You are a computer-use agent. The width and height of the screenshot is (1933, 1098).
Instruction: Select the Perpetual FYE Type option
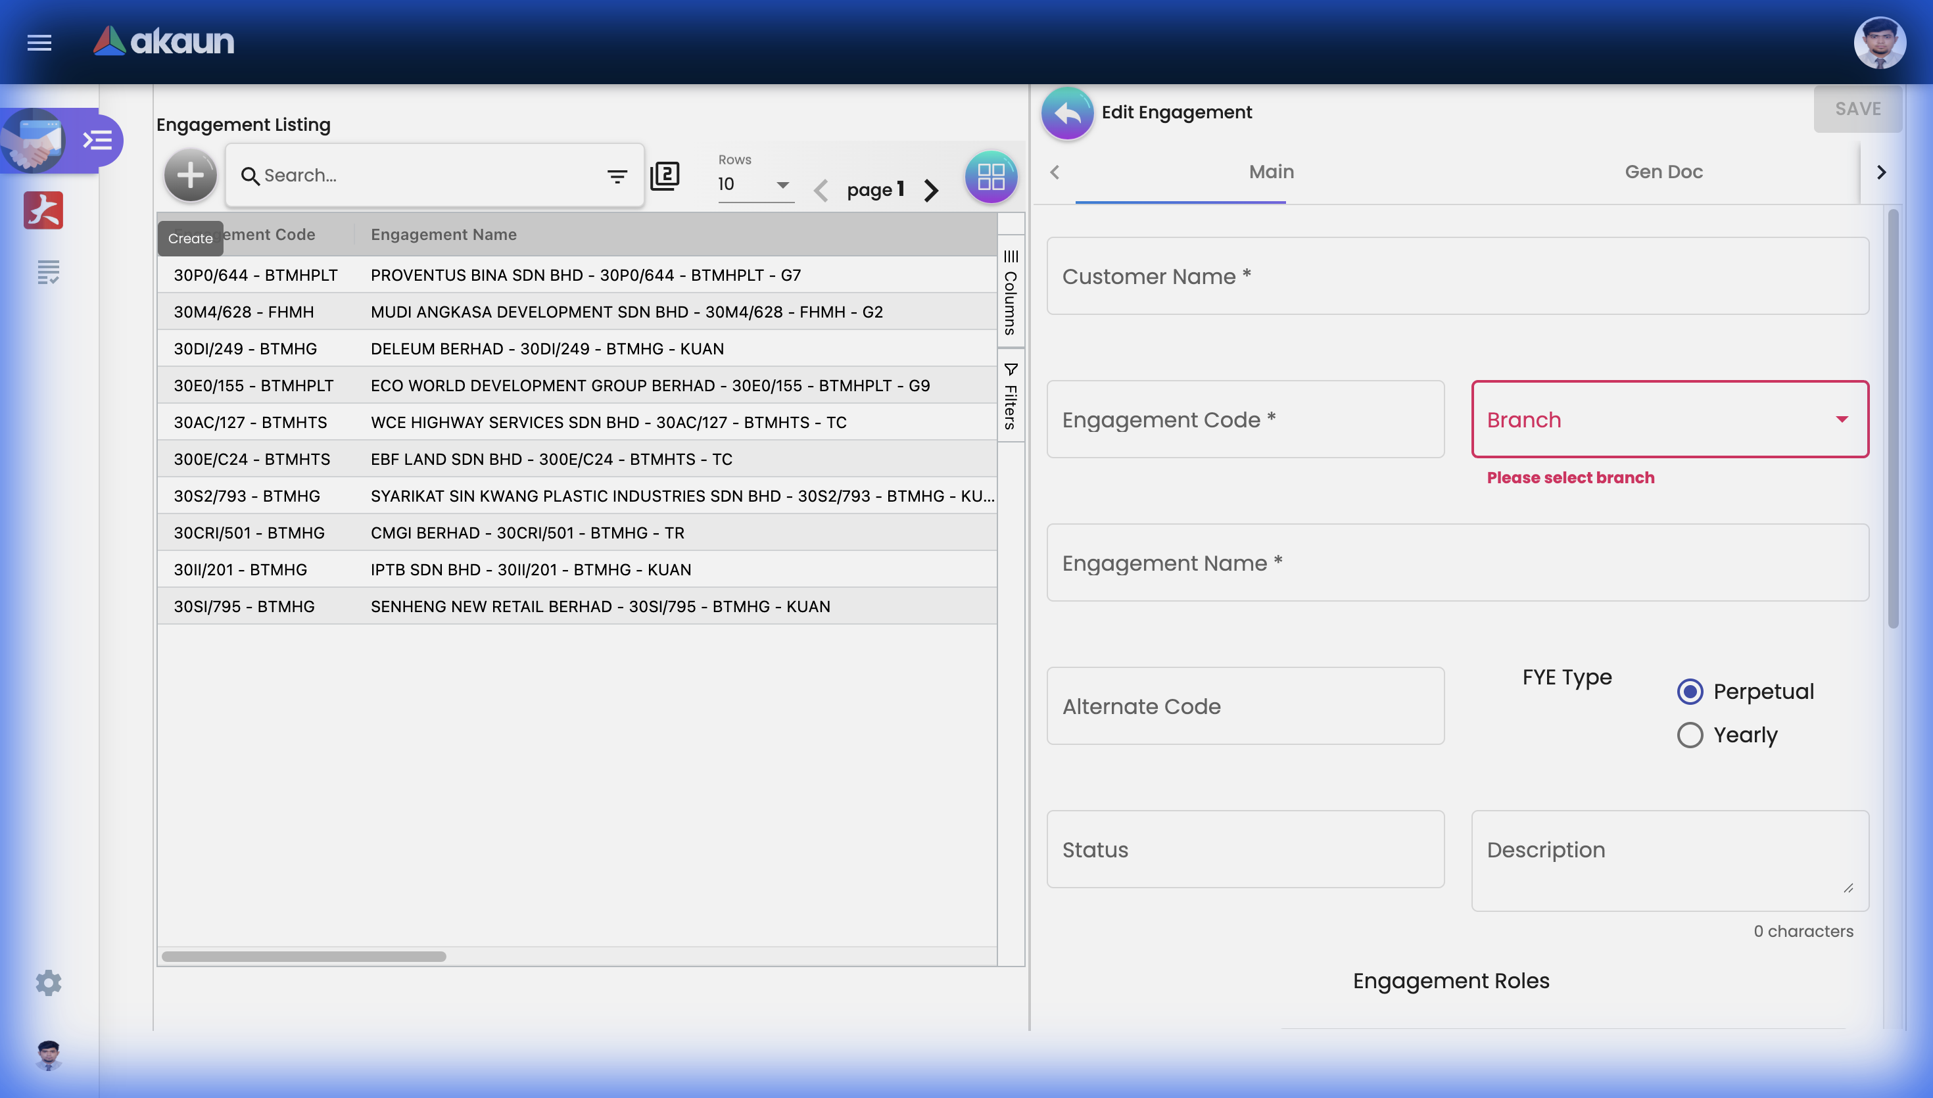(1691, 691)
